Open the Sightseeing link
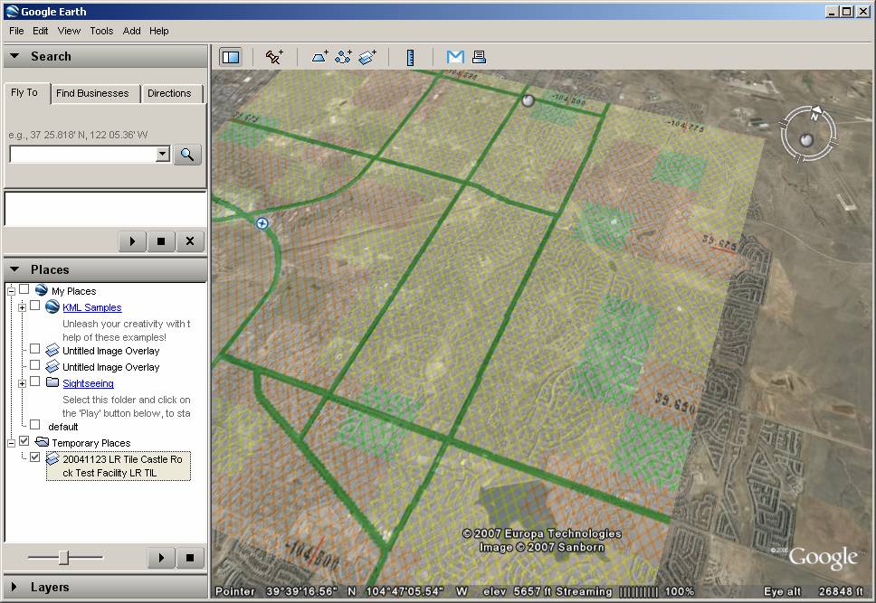Image resolution: width=876 pixels, height=603 pixels. click(x=89, y=383)
